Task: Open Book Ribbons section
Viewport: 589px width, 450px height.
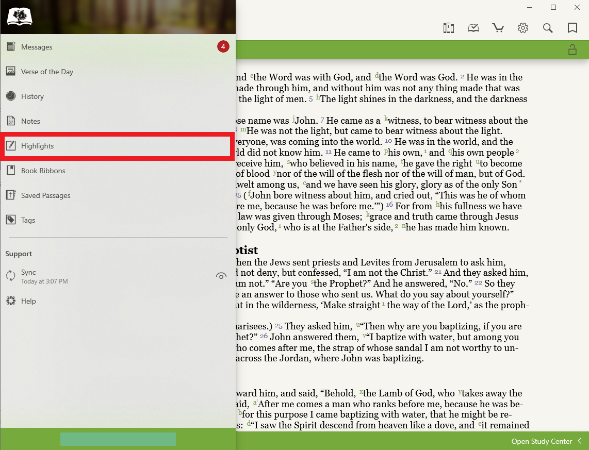Action: pos(43,171)
